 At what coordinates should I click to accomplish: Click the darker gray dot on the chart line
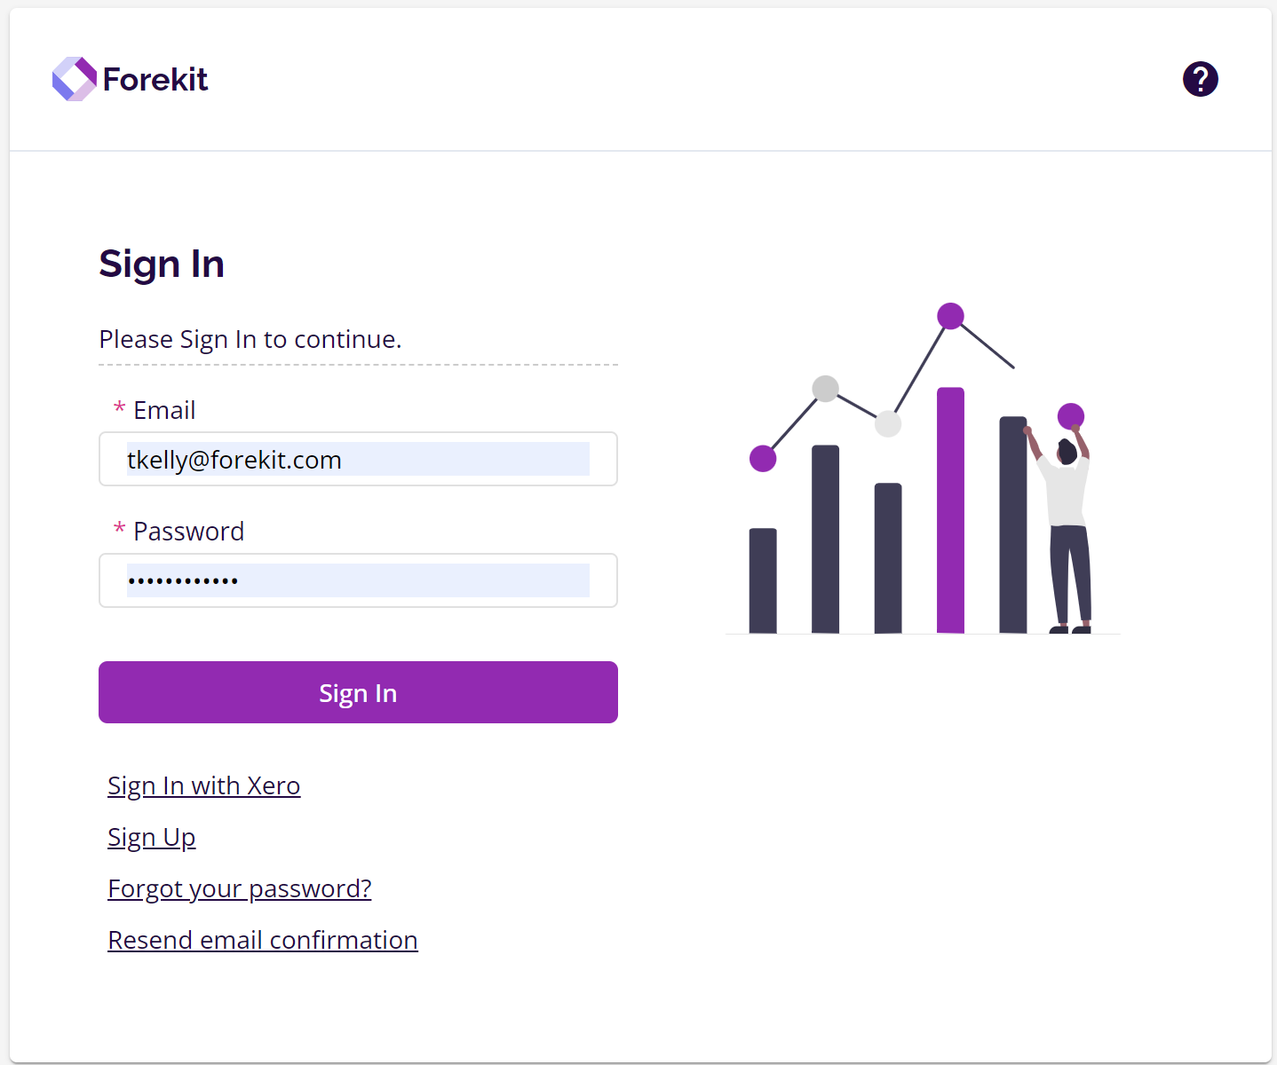[x=825, y=389]
